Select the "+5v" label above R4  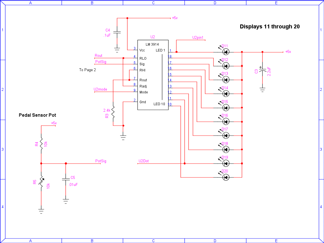point(54,123)
